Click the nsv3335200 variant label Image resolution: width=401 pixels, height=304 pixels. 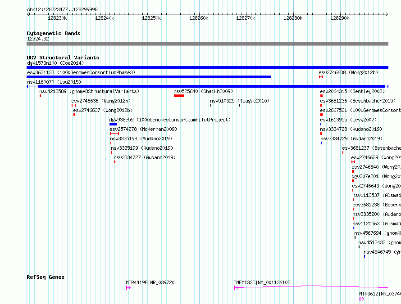[x=377, y=214]
